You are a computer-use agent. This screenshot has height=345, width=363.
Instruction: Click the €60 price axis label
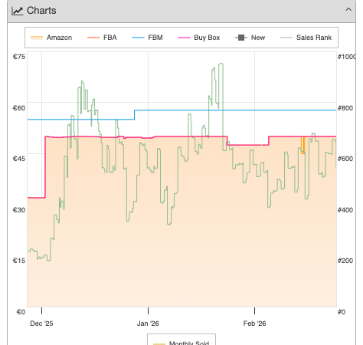(19, 108)
